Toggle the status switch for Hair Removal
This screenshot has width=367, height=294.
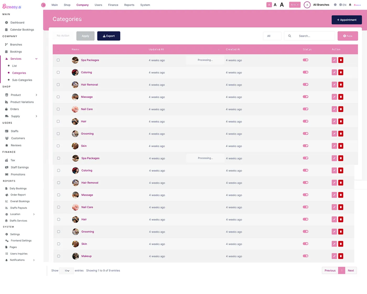[x=305, y=84]
